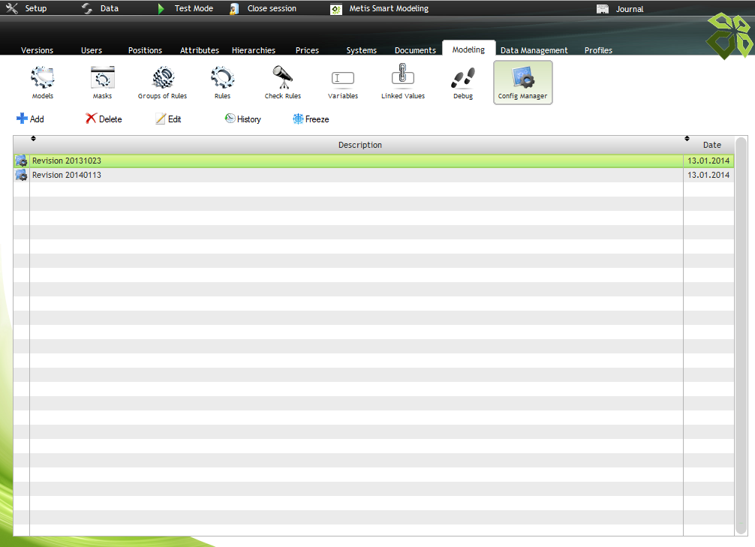
Task: Switch to the Hierarchies tab
Action: click(254, 50)
